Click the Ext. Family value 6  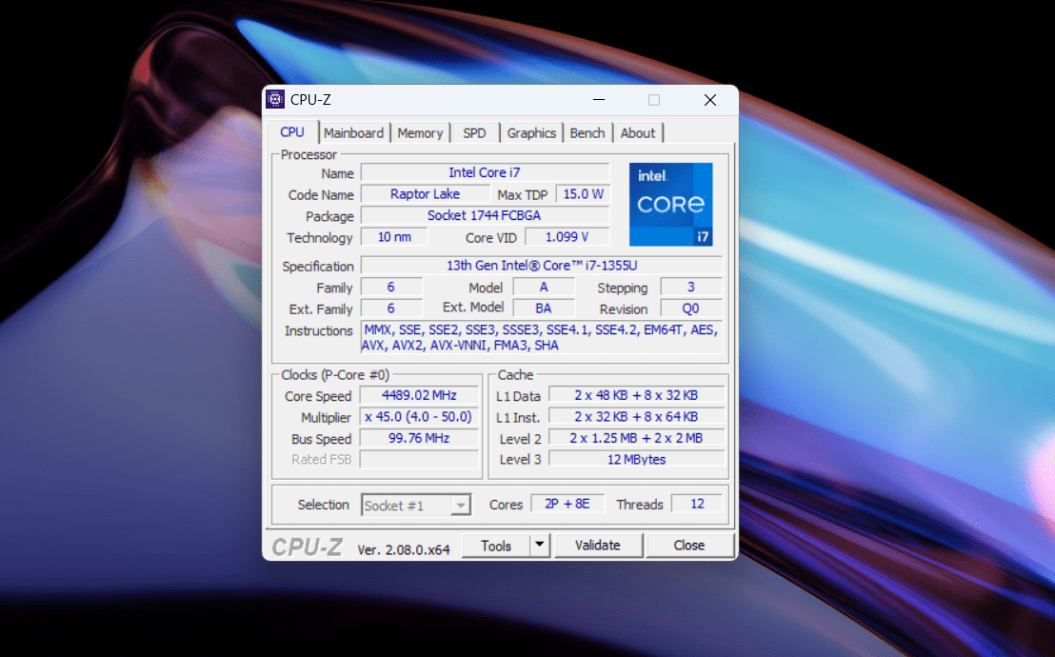pos(391,309)
